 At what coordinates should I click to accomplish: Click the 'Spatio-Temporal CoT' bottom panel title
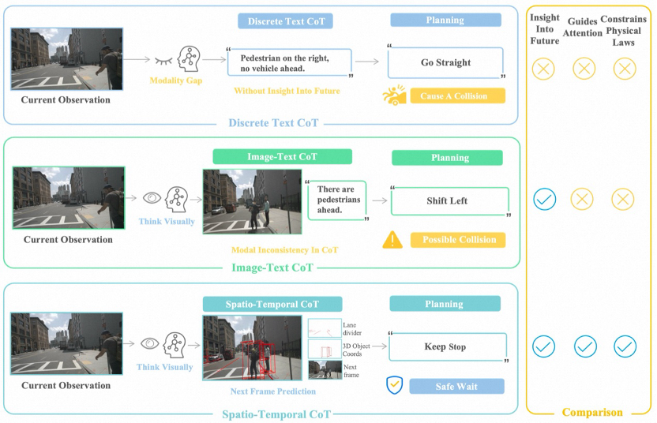tap(276, 414)
